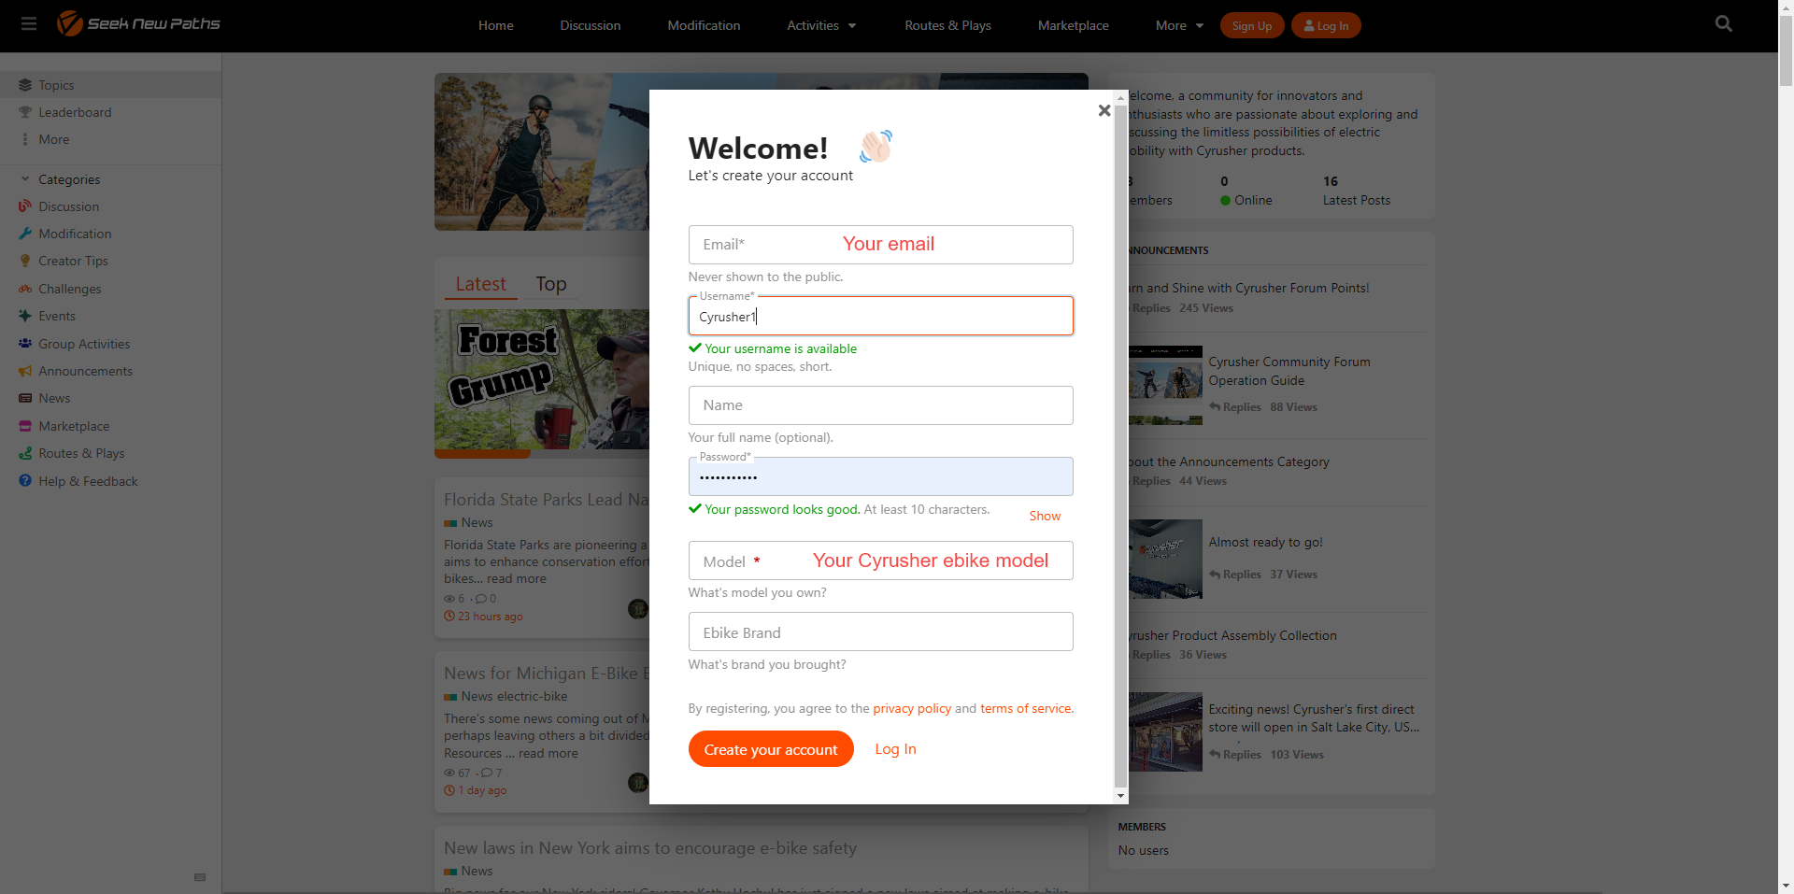Open Marketplace from top navigation
This screenshot has height=894, width=1794.
coord(1073,25)
